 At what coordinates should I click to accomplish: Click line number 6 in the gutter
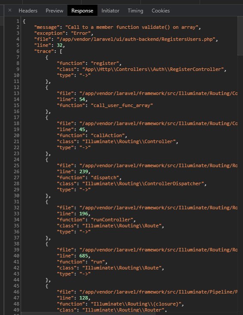pyautogui.click(x=18, y=51)
